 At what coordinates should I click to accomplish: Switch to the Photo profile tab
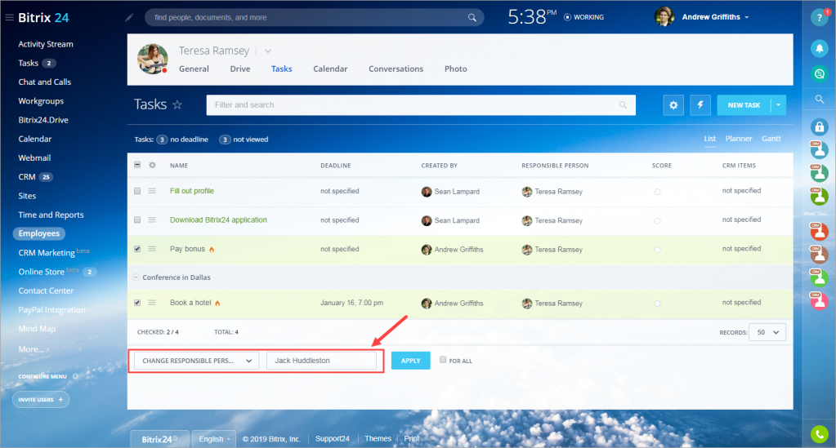455,69
